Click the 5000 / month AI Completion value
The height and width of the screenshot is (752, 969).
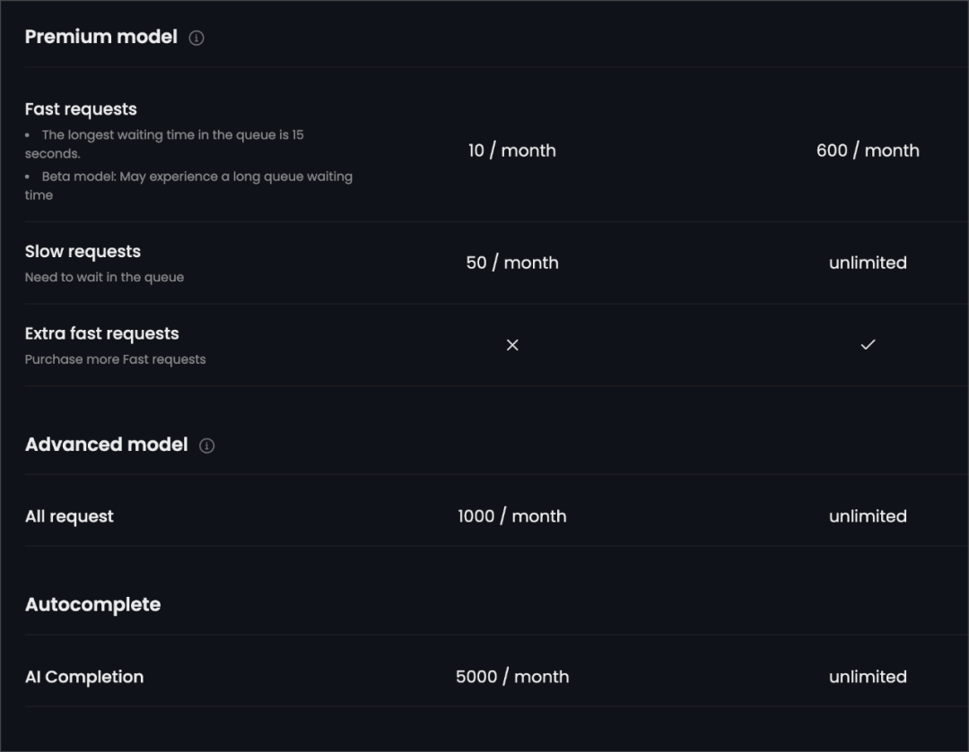512,678
